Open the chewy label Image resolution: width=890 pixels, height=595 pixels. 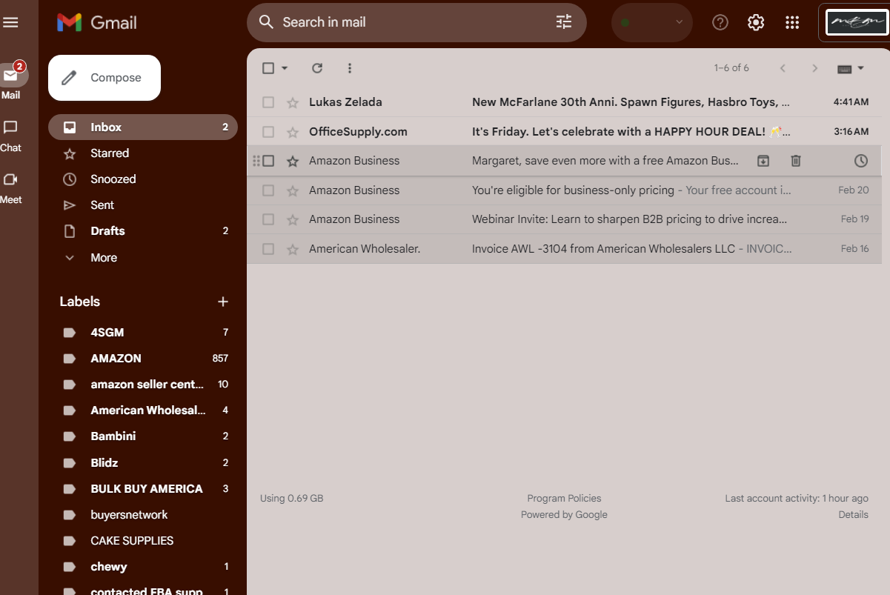point(143,567)
